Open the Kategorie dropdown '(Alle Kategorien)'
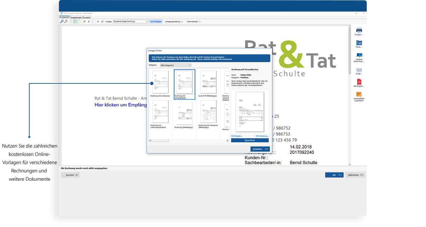The height and width of the screenshot is (227, 426). pyautogui.click(x=176, y=65)
